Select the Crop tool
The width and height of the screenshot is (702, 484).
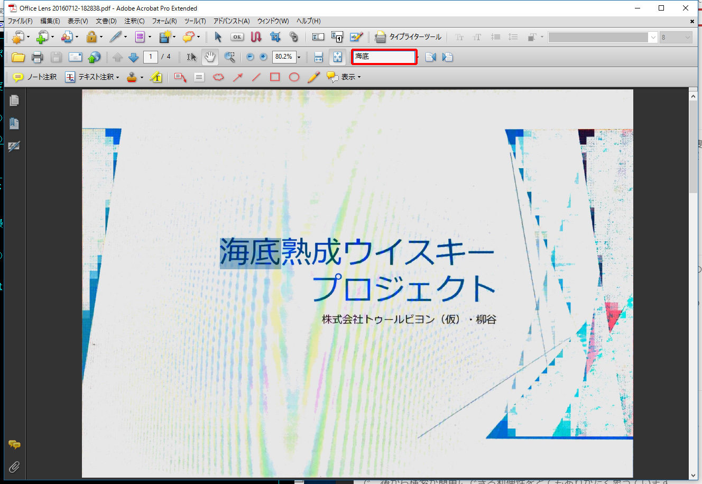click(275, 37)
